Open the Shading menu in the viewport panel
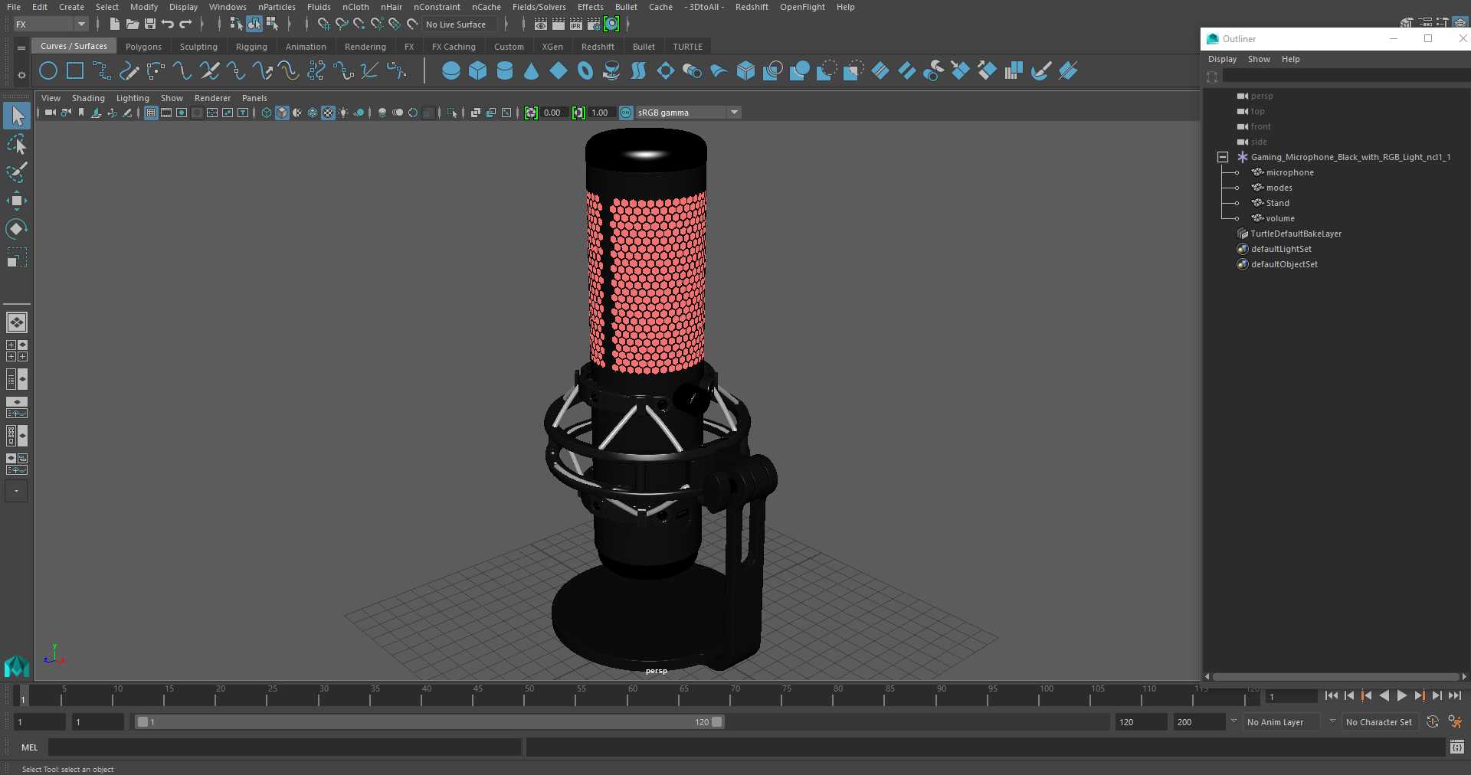This screenshot has width=1471, height=775. [88, 98]
